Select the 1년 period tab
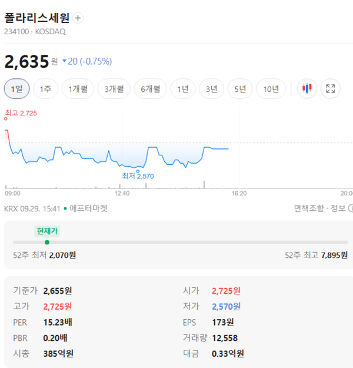 183,89
